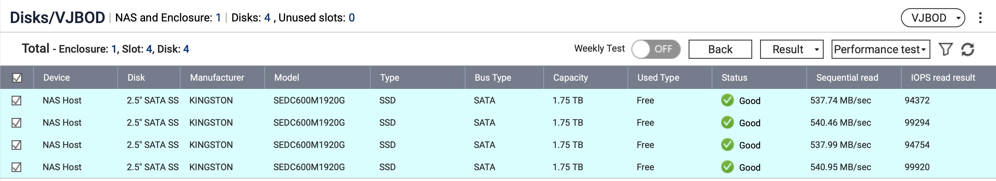Image resolution: width=996 pixels, height=181 pixels.
Task: Click the Back button
Action: point(720,49)
